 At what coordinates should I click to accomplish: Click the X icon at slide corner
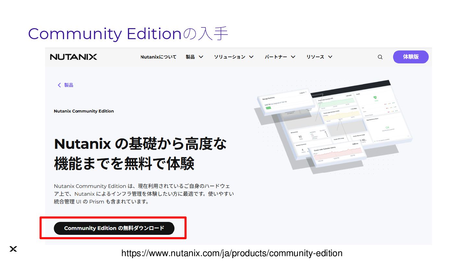point(13,249)
